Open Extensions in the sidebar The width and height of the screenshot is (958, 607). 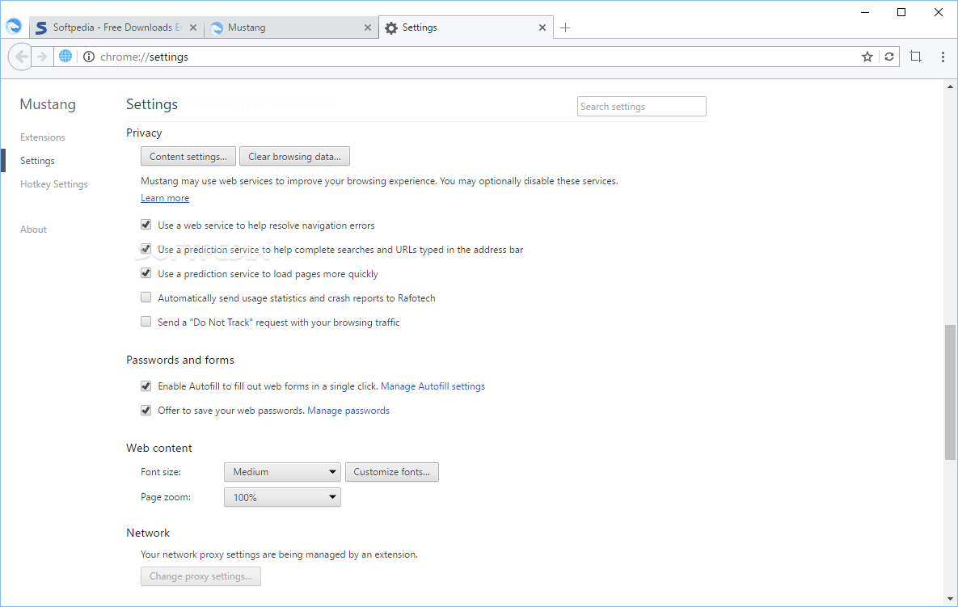42,137
